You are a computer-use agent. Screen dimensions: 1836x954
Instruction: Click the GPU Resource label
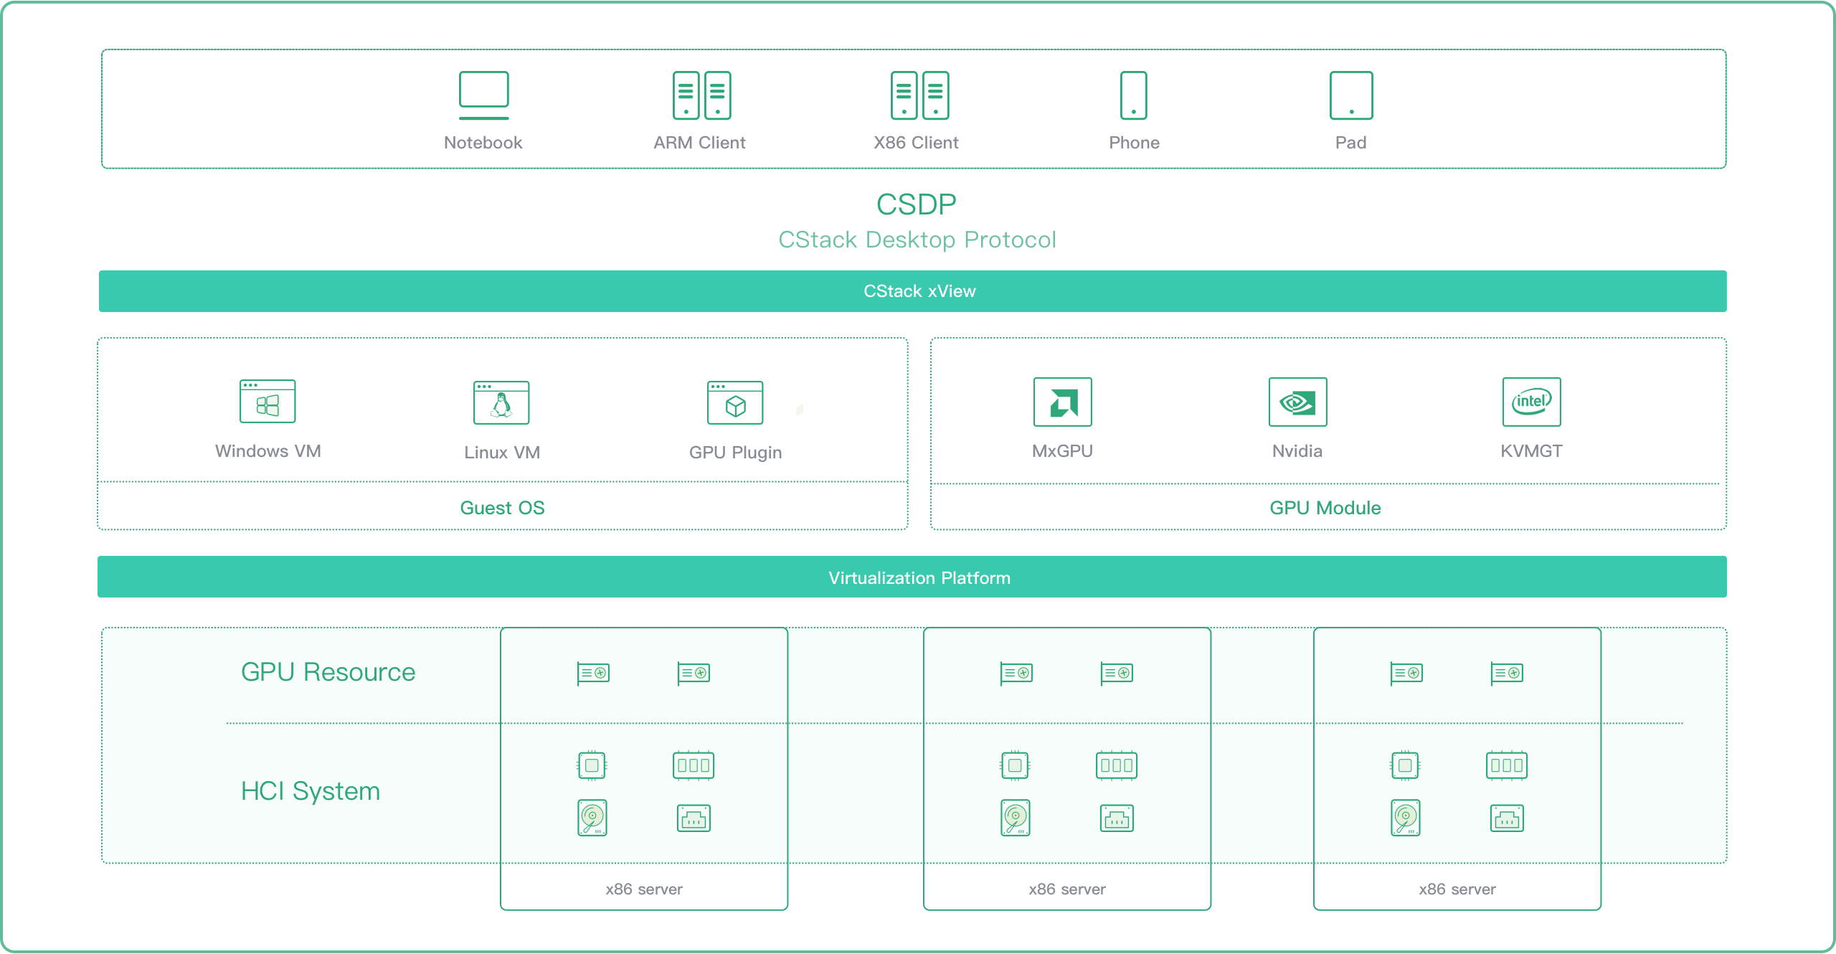pyautogui.click(x=328, y=672)
